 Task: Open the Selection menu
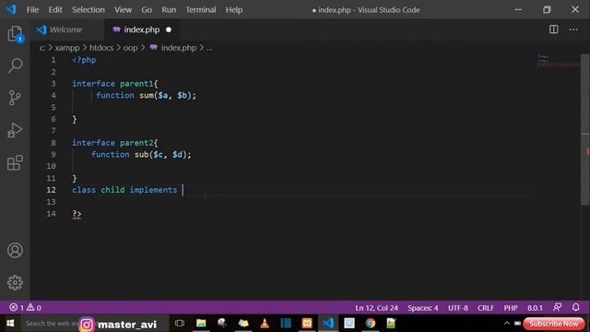88,10
